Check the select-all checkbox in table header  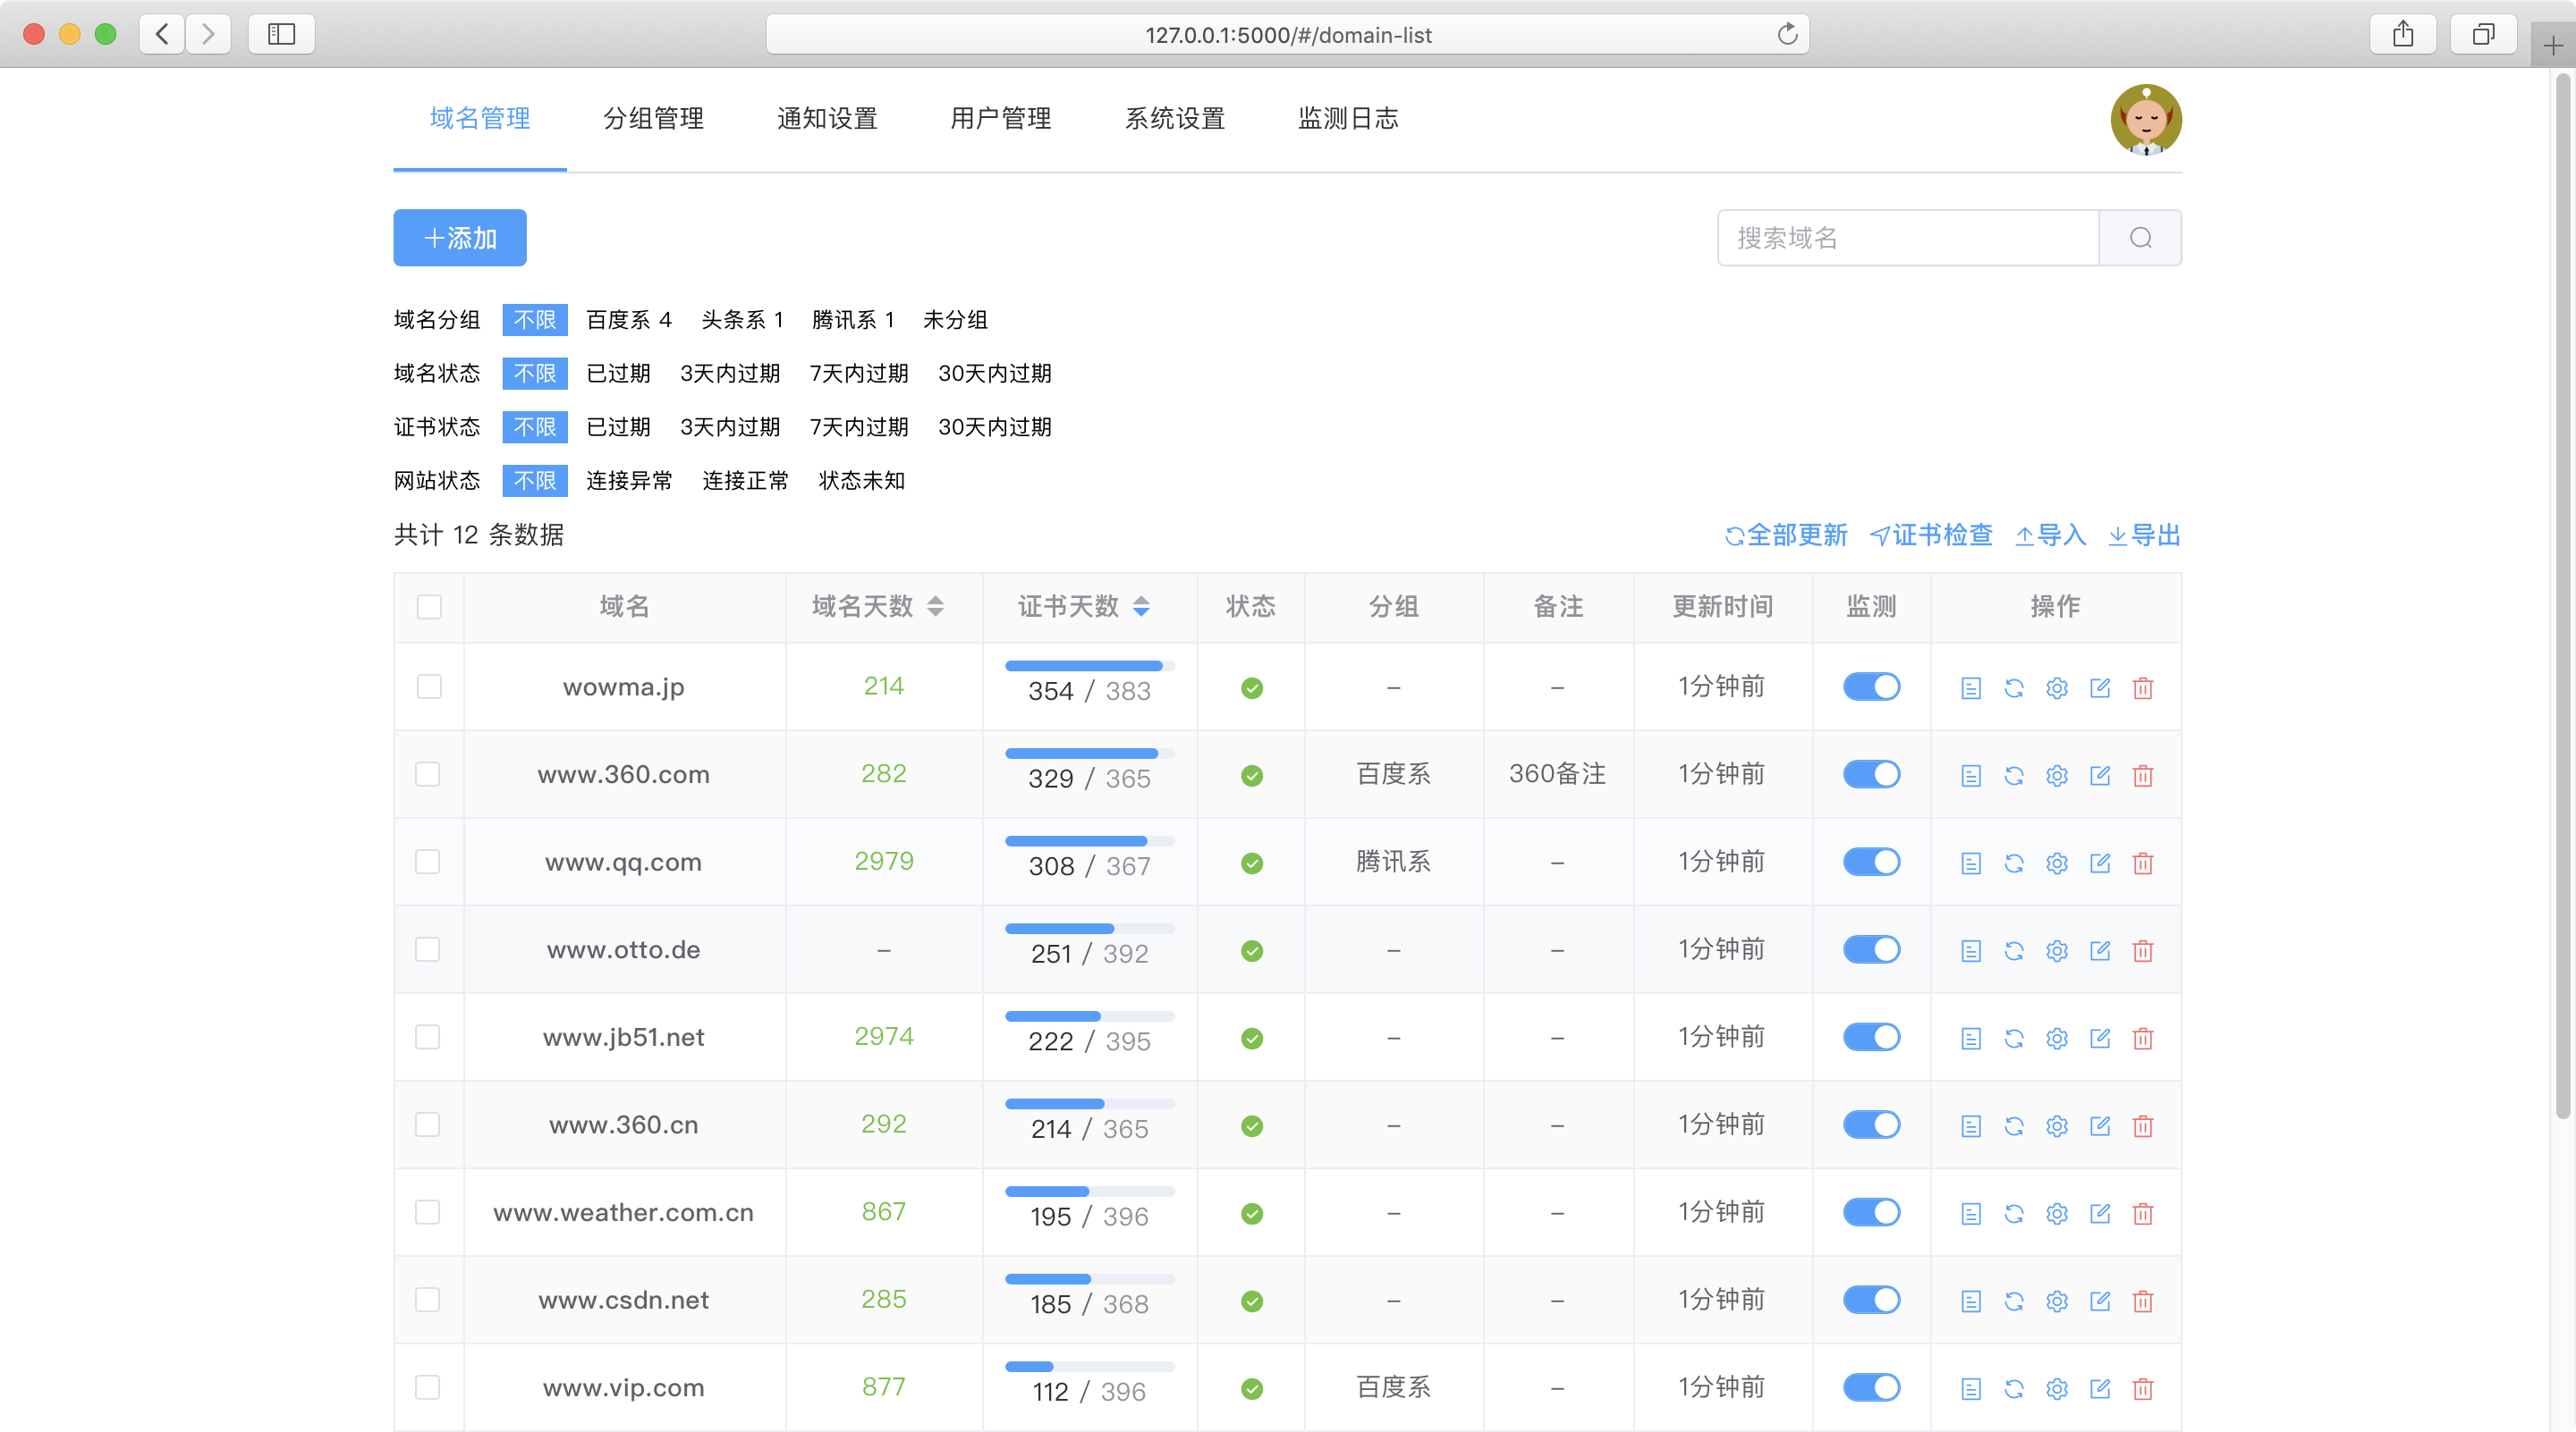click(x=429, y=607)
